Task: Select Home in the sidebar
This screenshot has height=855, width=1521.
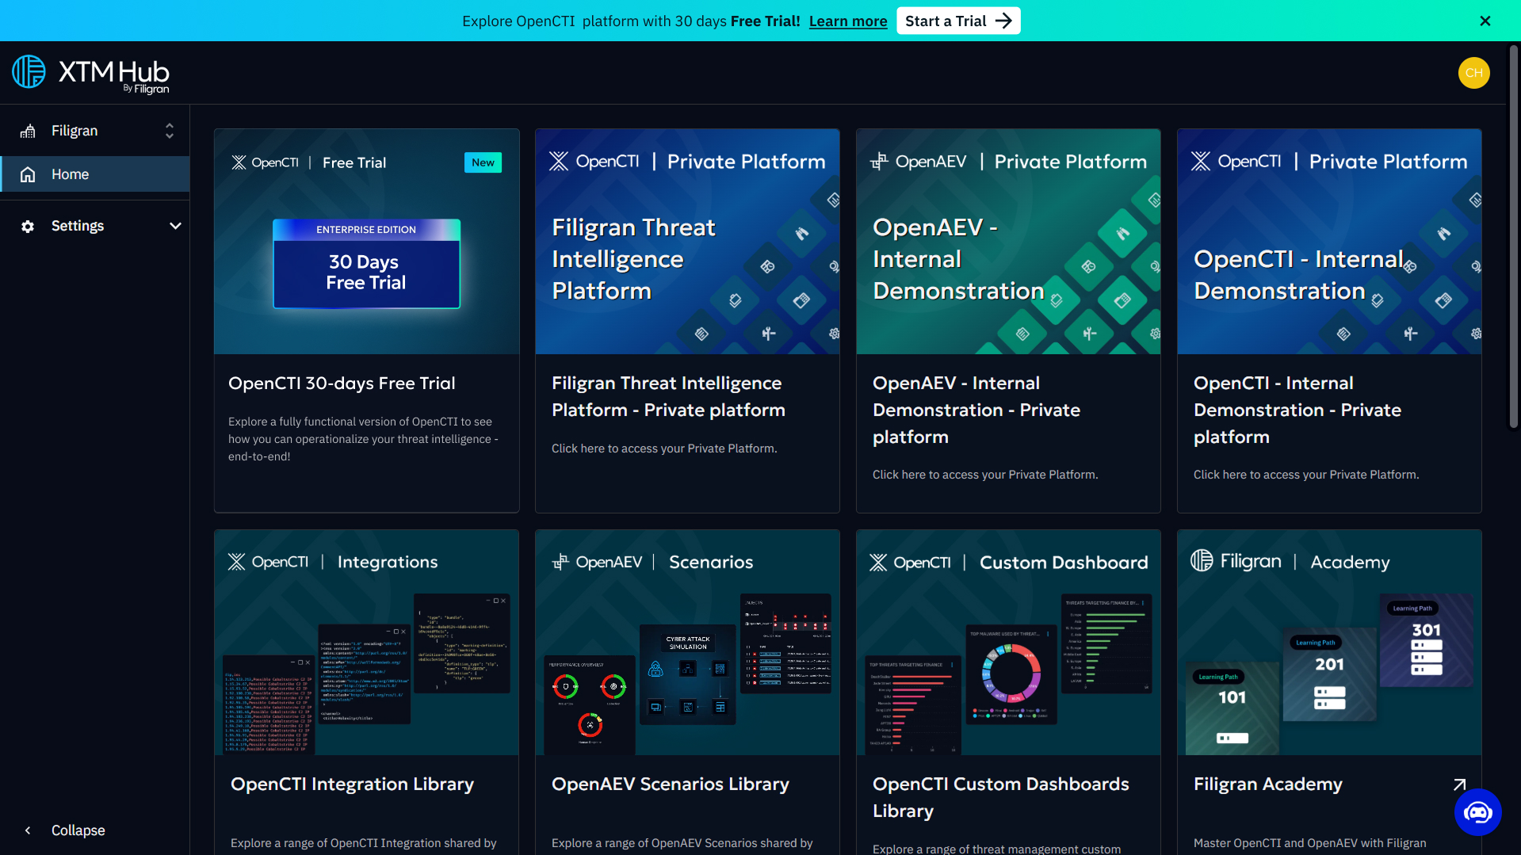Action: 70,174
